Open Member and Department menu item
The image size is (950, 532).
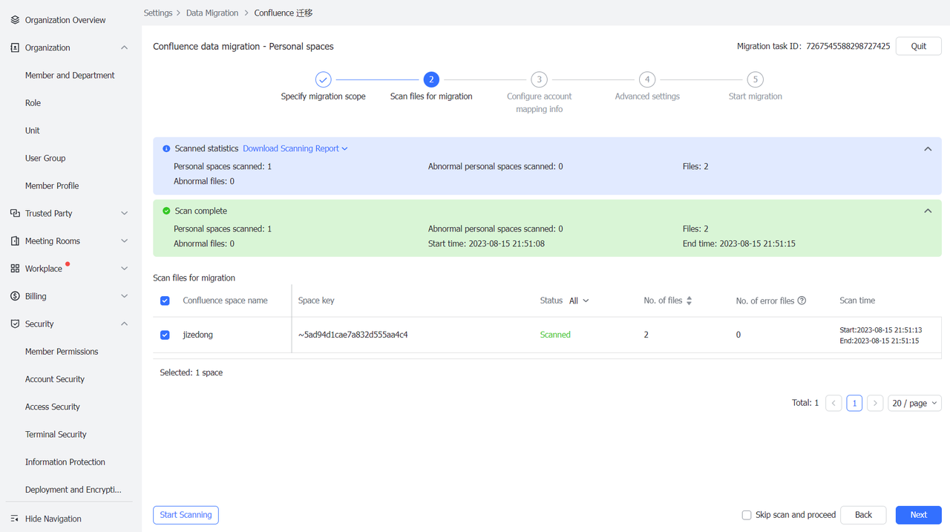pyautogui.click(x=70, y=75)
